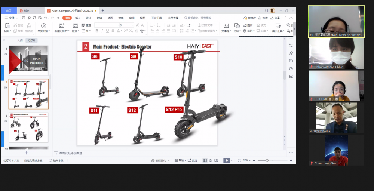The image size is (374, 191).
Task: Open the font size dropdown
Action: coord(132,25)
